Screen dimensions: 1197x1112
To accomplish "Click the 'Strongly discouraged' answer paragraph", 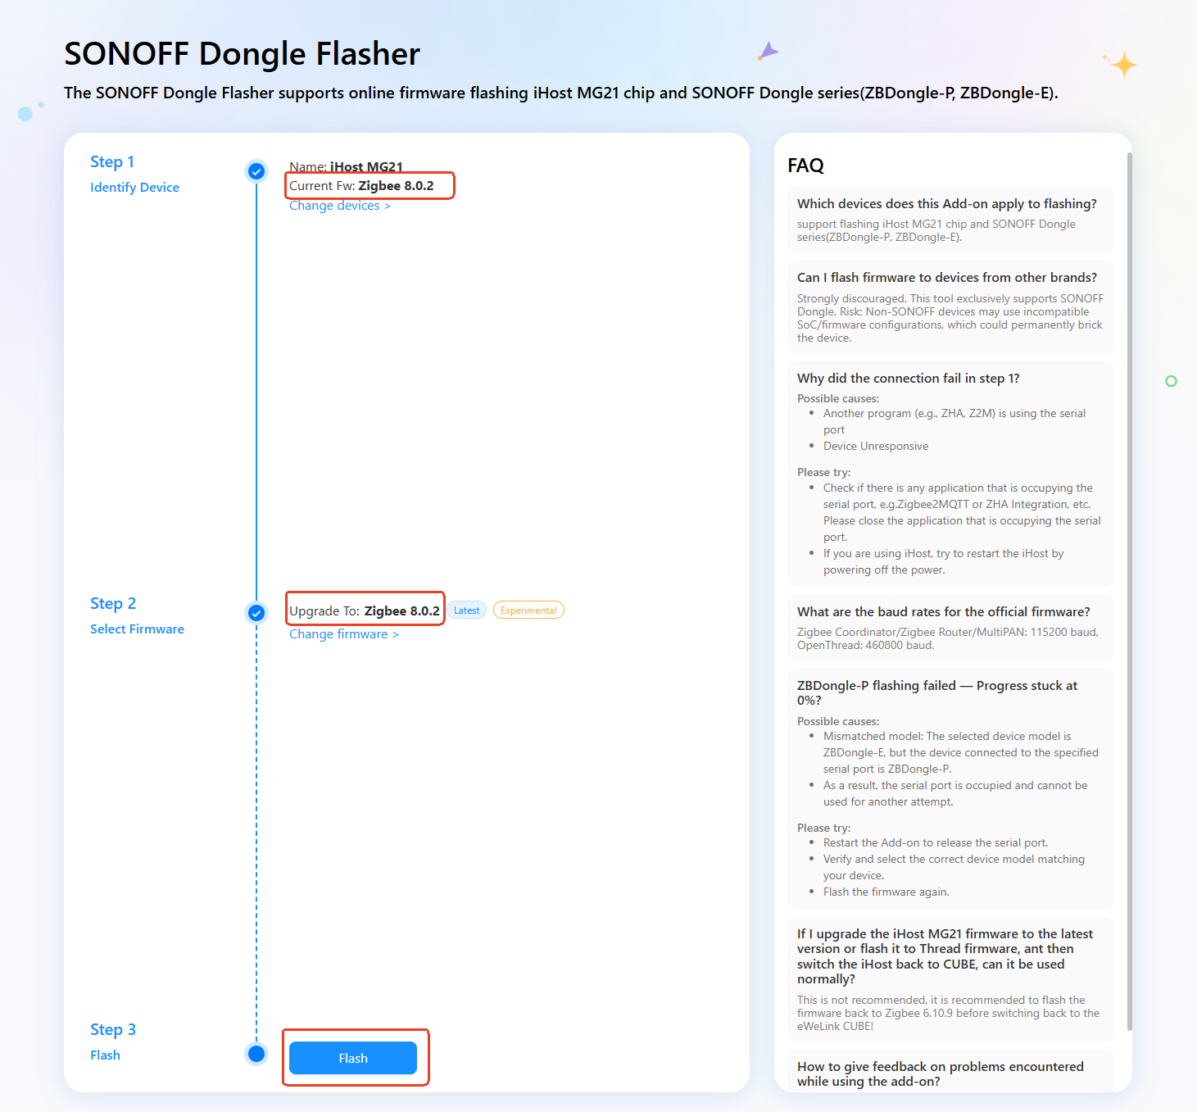I will (950, 318).
